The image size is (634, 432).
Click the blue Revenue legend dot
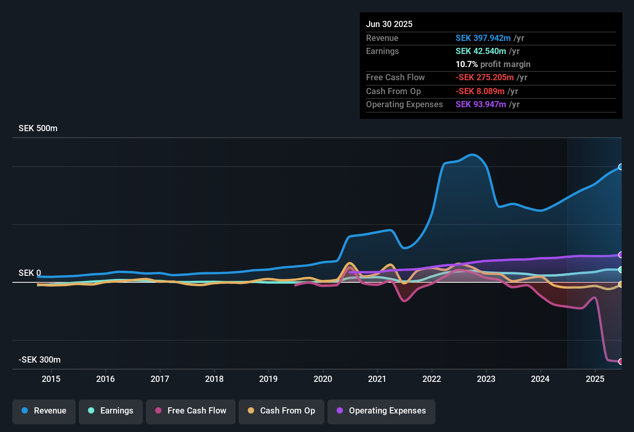[25, 410]
